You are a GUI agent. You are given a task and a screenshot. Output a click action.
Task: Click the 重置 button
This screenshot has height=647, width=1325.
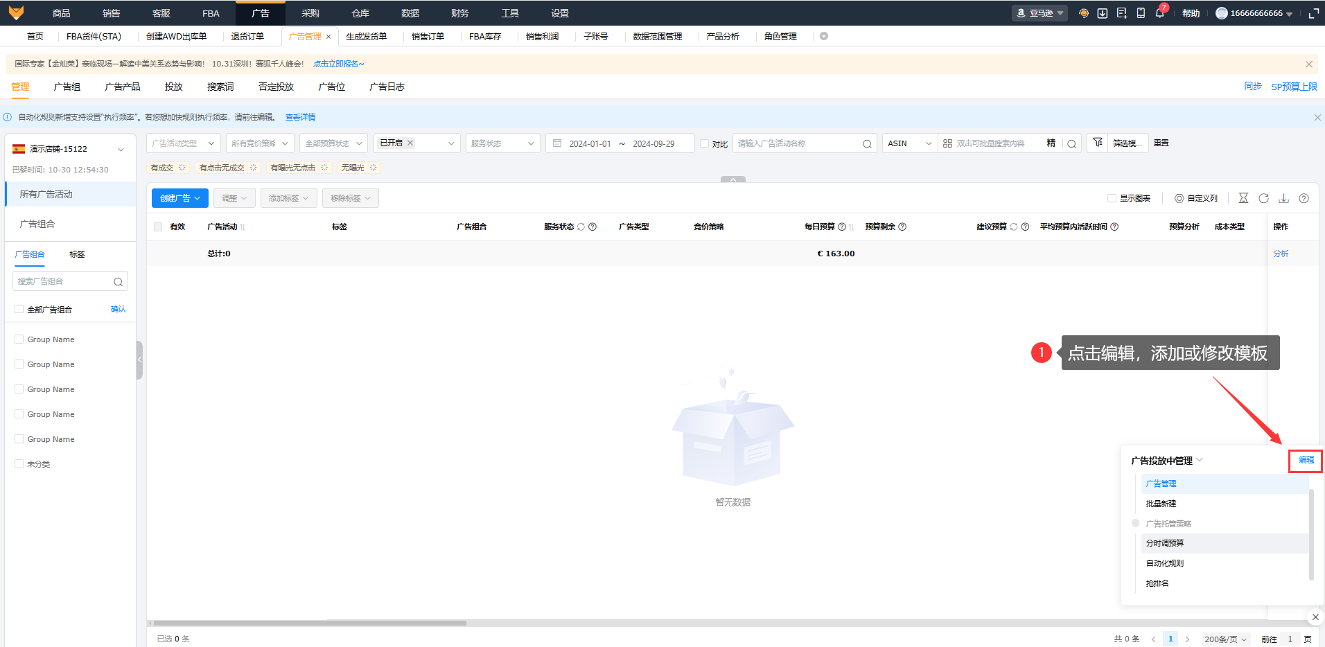[x=1161, y=143]
